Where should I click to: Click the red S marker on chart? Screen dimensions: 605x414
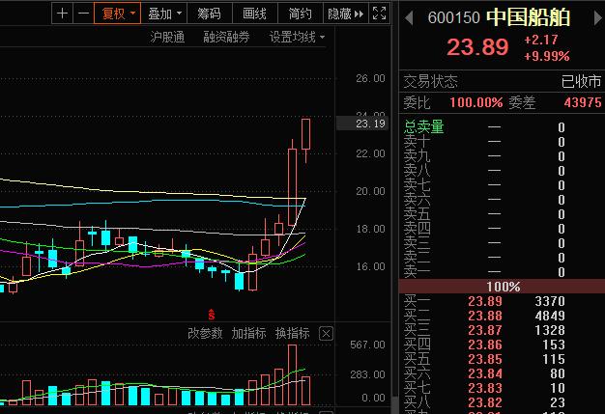click(x=211, y=315)
